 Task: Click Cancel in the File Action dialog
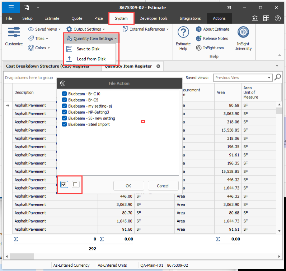coord(163,186)
